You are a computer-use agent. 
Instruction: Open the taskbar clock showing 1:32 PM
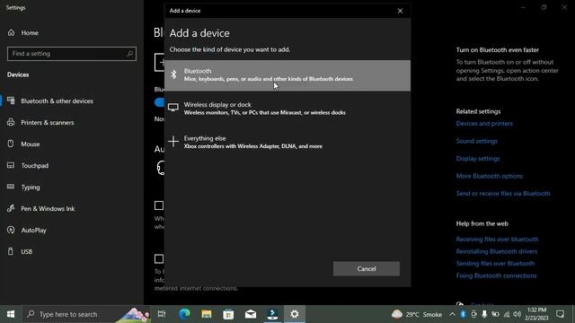536,314
